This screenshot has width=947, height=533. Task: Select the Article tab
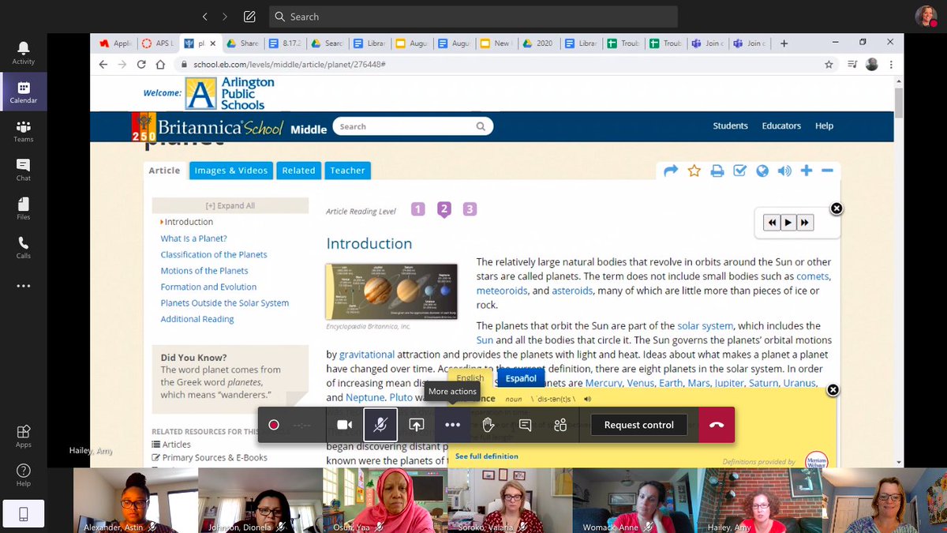point(165,171)
